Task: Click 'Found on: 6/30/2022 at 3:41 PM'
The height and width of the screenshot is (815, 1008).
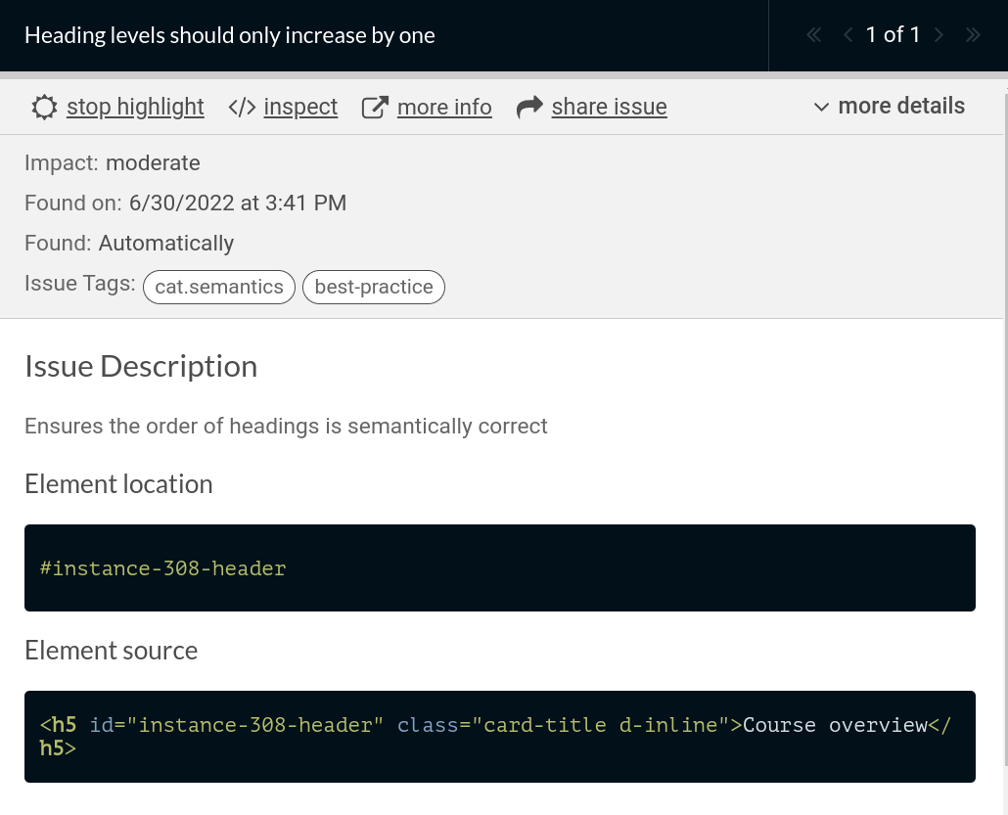Action: coord(185,204)
